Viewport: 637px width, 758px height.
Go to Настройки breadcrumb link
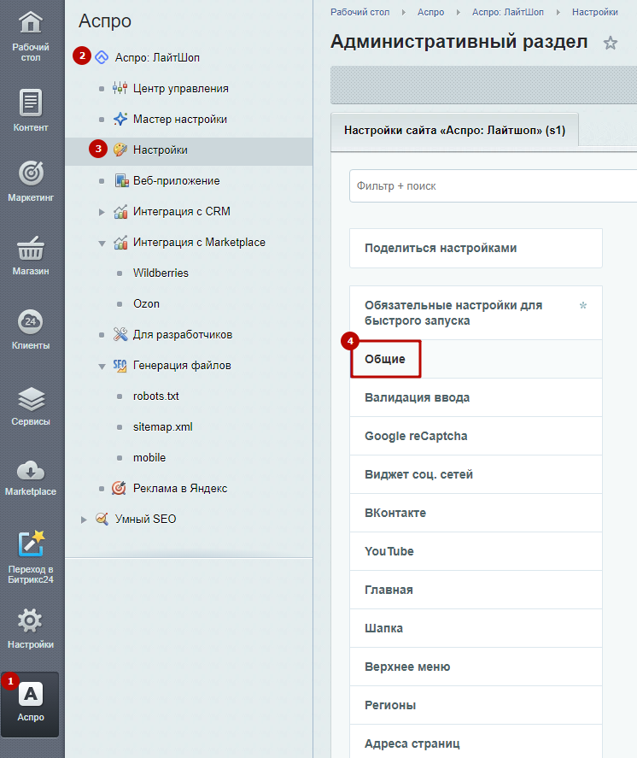595,12
